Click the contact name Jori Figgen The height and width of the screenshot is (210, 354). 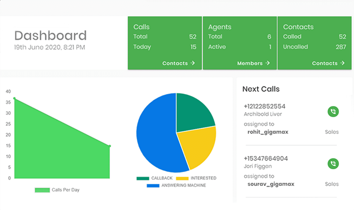[258, 166]
